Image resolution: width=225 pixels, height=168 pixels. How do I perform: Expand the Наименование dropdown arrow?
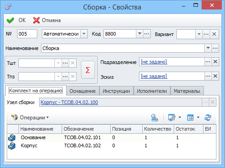(208, 48)
